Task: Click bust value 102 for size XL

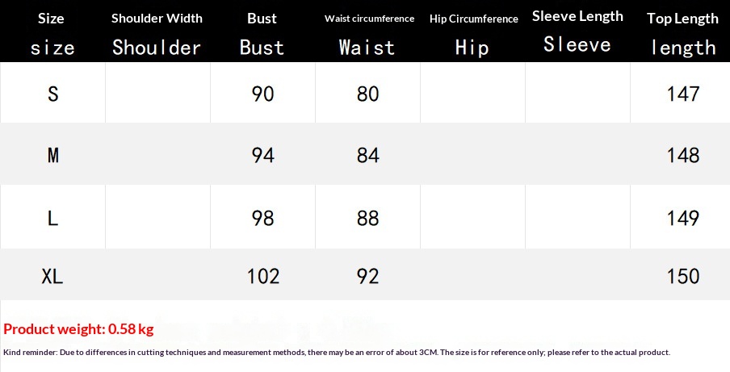Action: pos(263,277)
